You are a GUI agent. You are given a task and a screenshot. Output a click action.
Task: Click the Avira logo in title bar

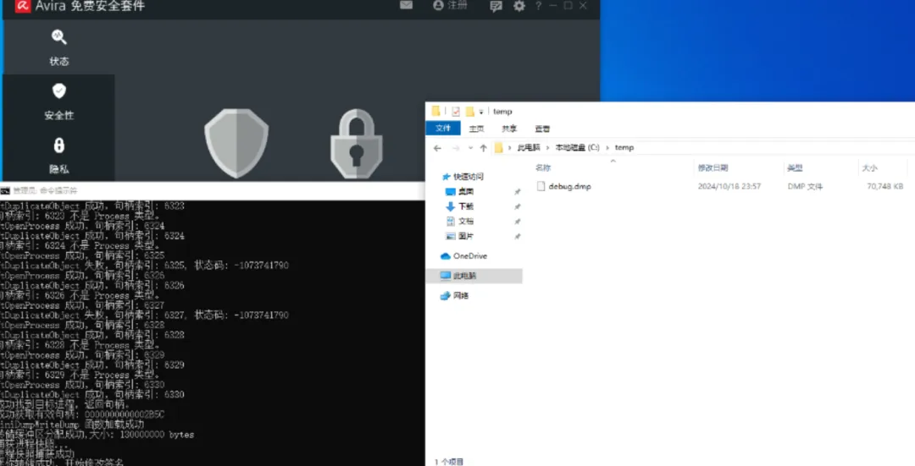(x=22, y=6)
